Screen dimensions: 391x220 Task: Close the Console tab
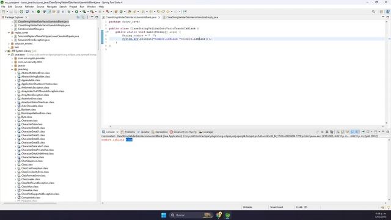click(x=117, y=132)
